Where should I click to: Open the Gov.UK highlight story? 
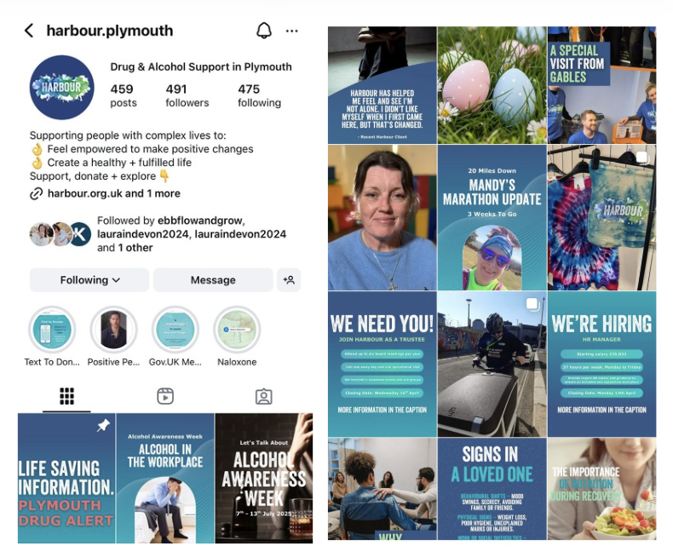click(x=175, y=329)
